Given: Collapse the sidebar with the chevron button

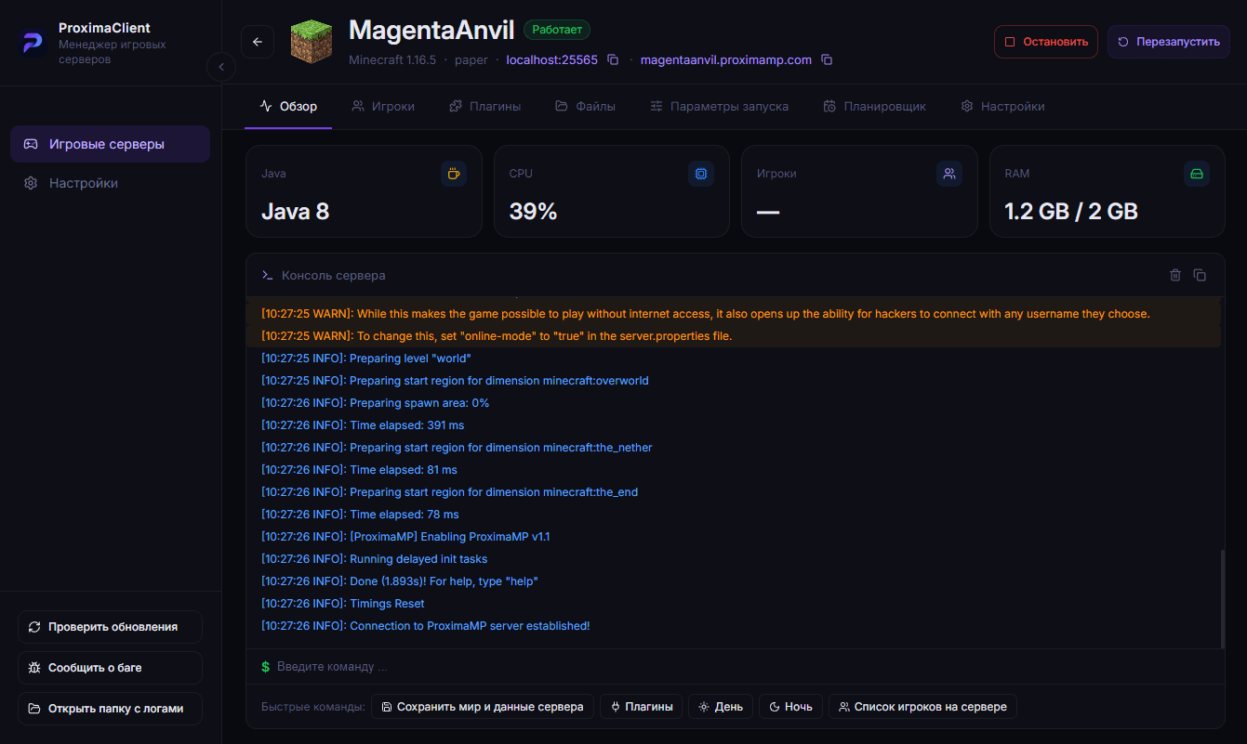Looking at the screenshot, I should (x=221, y=67).
